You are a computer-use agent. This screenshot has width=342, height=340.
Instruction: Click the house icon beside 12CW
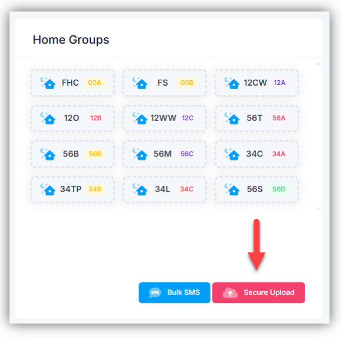pyautogui.click(x=232, y=83)
